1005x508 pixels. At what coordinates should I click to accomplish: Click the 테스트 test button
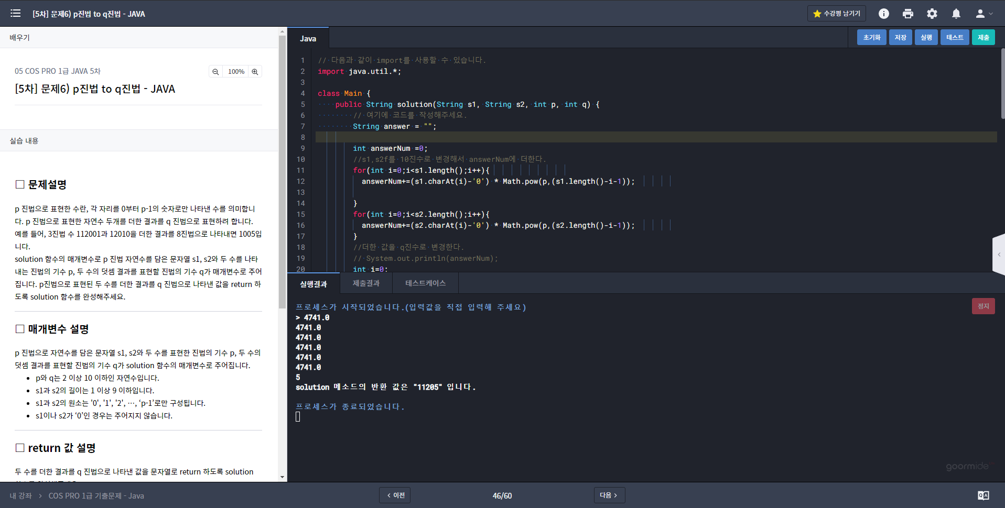tap(955, 37)
